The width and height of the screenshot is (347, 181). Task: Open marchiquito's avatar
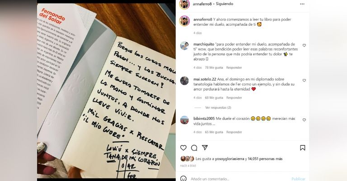point(184,46)
